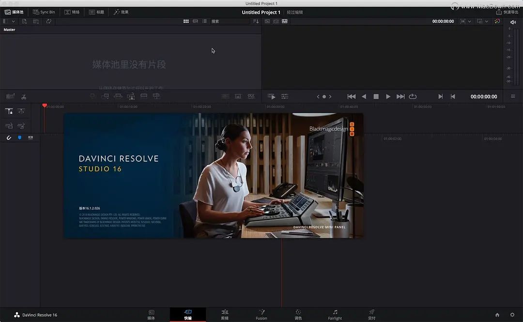Screen dimensions: 523x322
Task: Click the fast review playback icon
Action: (271, 96)
